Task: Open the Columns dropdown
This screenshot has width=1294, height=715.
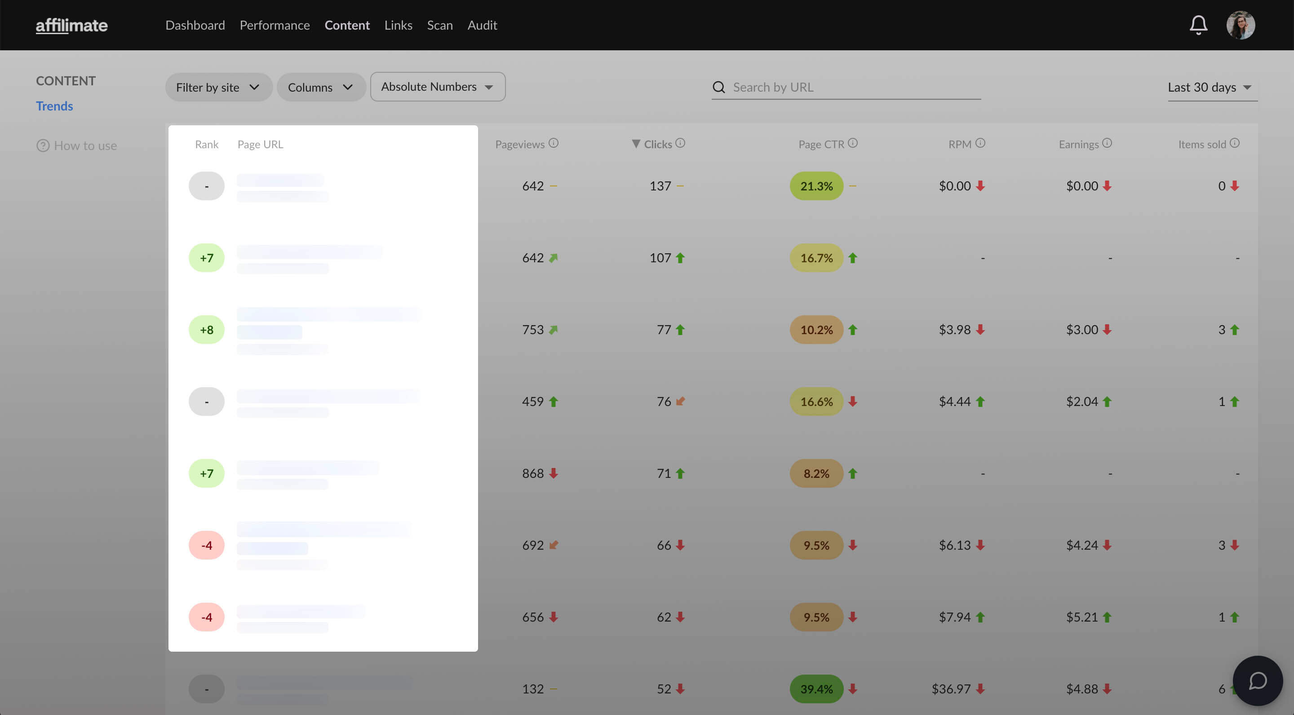Action: tap(320, 88)
